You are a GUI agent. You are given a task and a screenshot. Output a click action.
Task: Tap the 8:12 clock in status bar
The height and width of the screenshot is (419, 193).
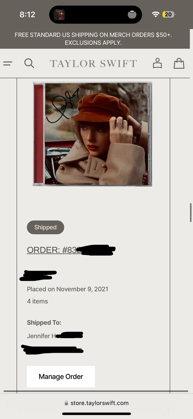click(x=27, y=14)
